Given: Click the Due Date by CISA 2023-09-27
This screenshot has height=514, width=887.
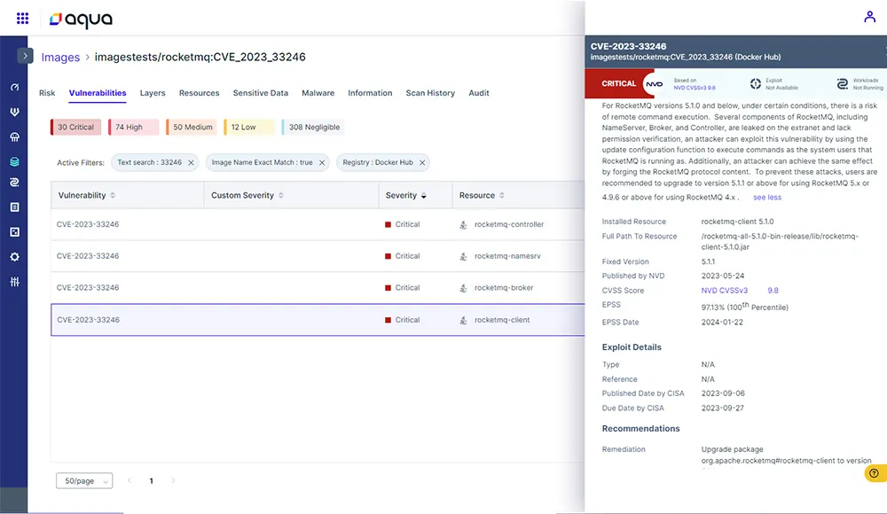Looking at the screenshot, I should [722, 409].
